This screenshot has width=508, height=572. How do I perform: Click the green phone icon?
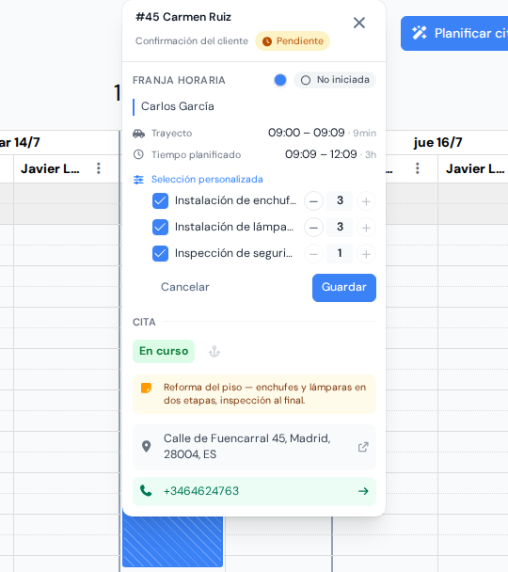pyautogui.click(x=146, y=491)
